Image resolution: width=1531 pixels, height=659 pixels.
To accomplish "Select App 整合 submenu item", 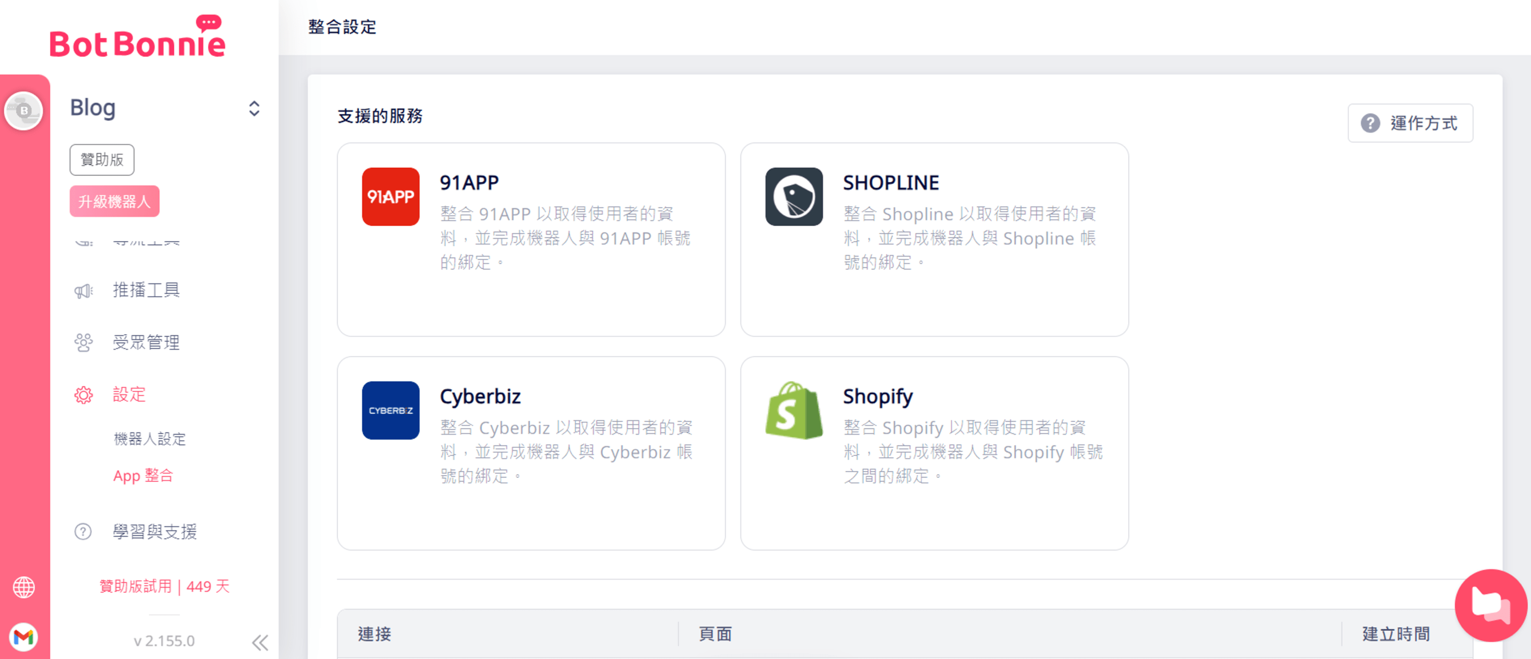I will coord(143,475).
